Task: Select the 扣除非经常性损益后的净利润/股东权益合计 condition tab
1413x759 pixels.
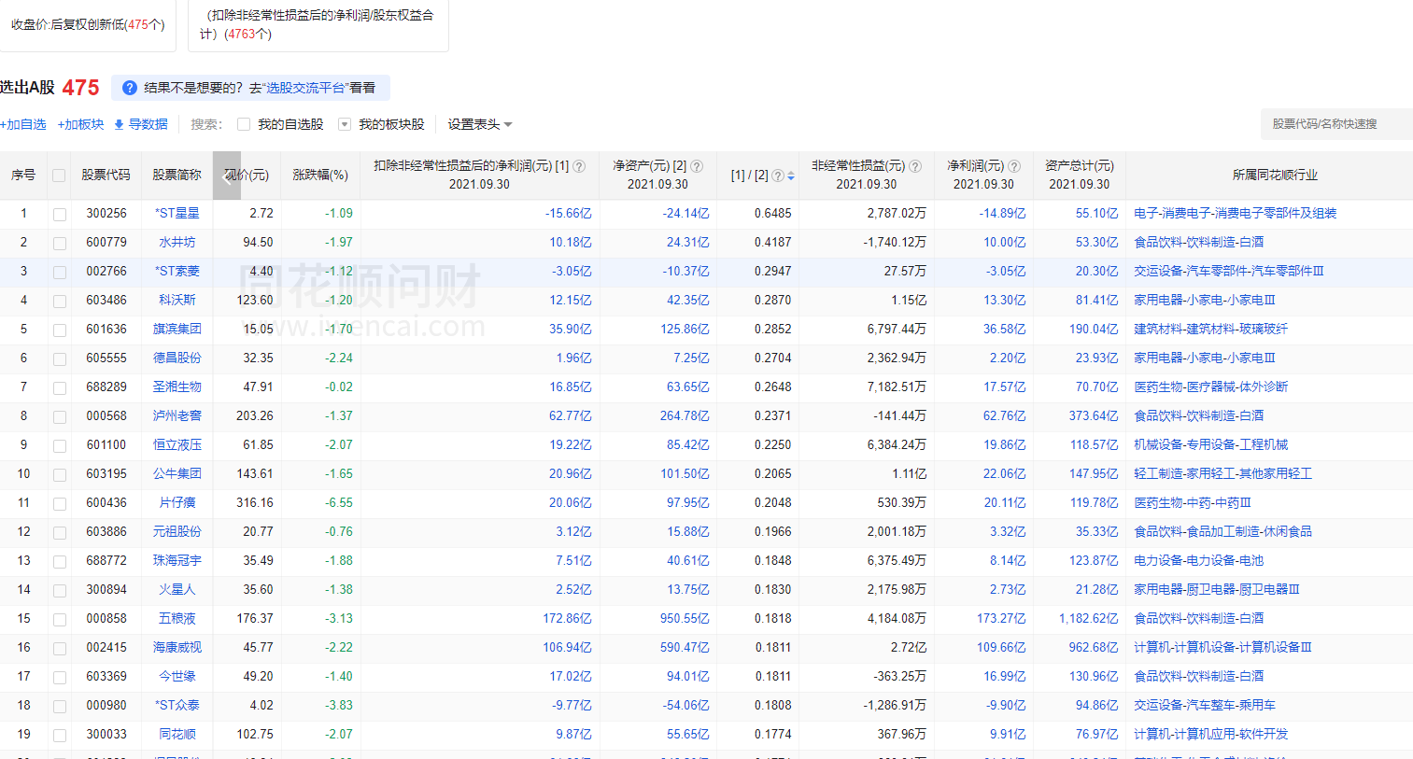Action: [x=318, y=24]
